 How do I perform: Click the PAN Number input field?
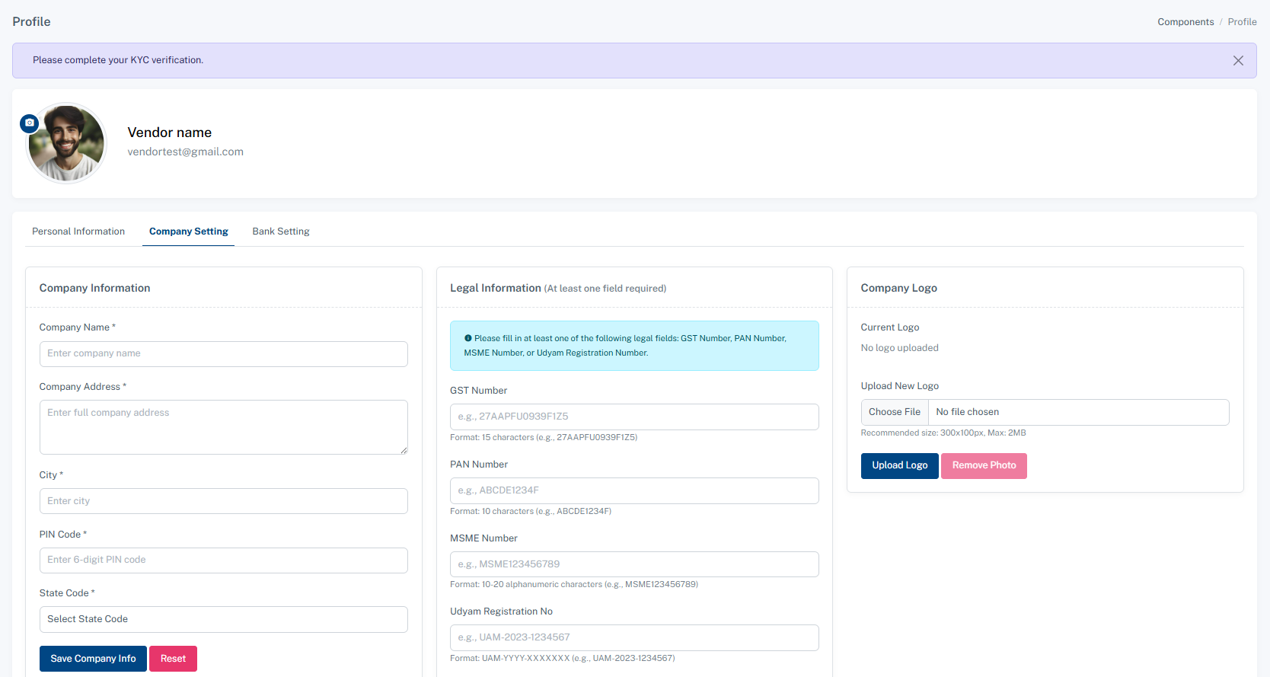[x=633, y=490]
